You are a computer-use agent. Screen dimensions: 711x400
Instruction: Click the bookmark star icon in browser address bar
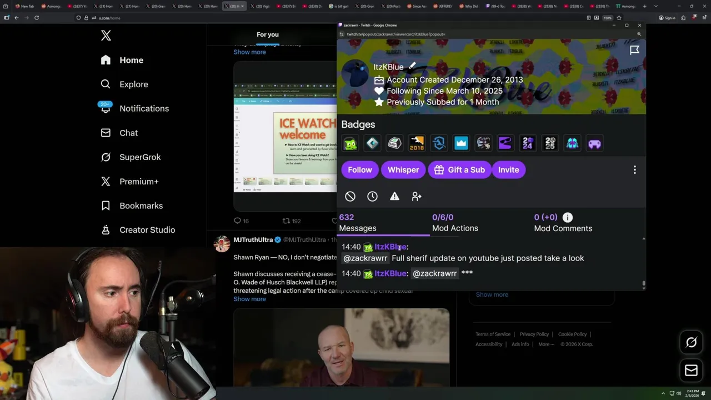(x=619, y=18)
